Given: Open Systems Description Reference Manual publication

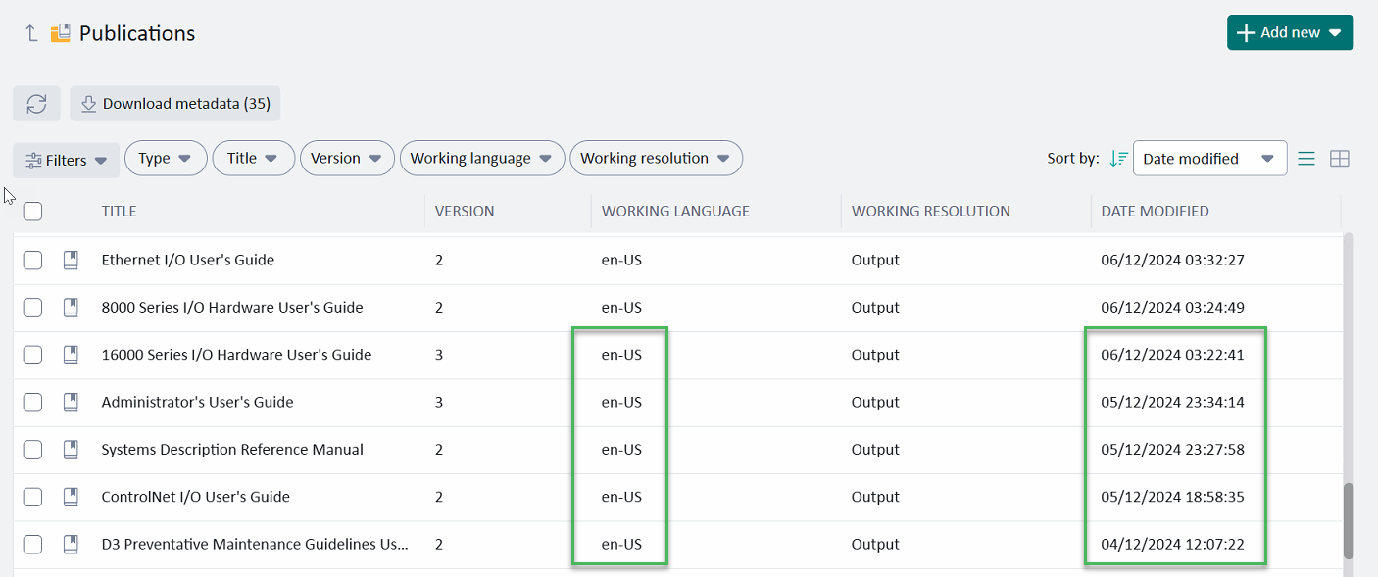Looking at the screenshot, I should coord(232,450).
